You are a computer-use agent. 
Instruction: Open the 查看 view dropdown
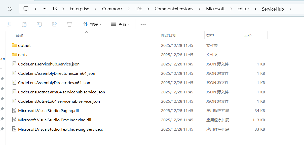tap(120, 24)
